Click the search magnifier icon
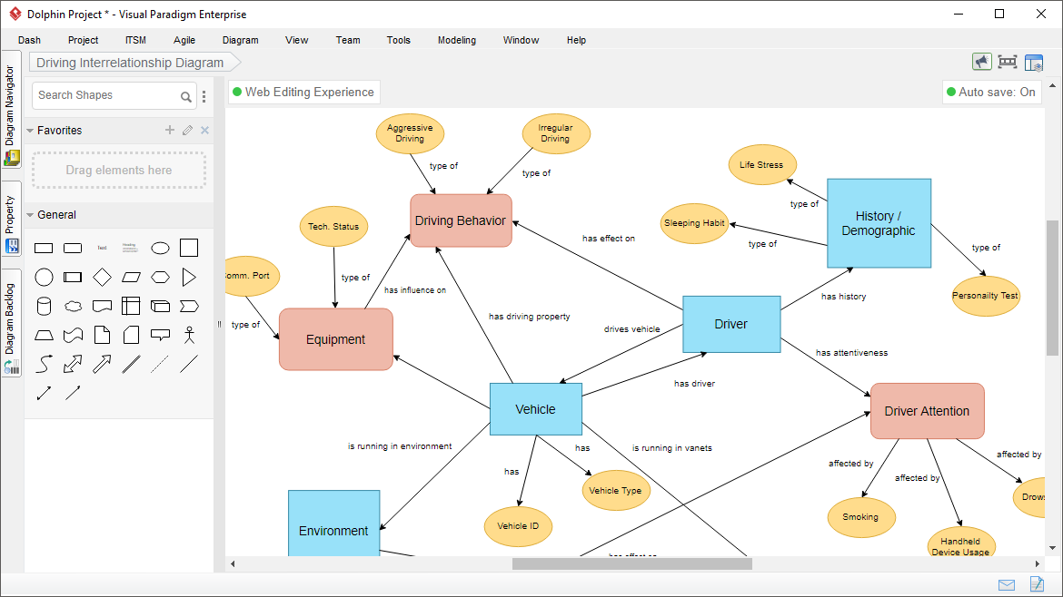Viewport: 1063px width, 597px height. (x=185, y=97)
